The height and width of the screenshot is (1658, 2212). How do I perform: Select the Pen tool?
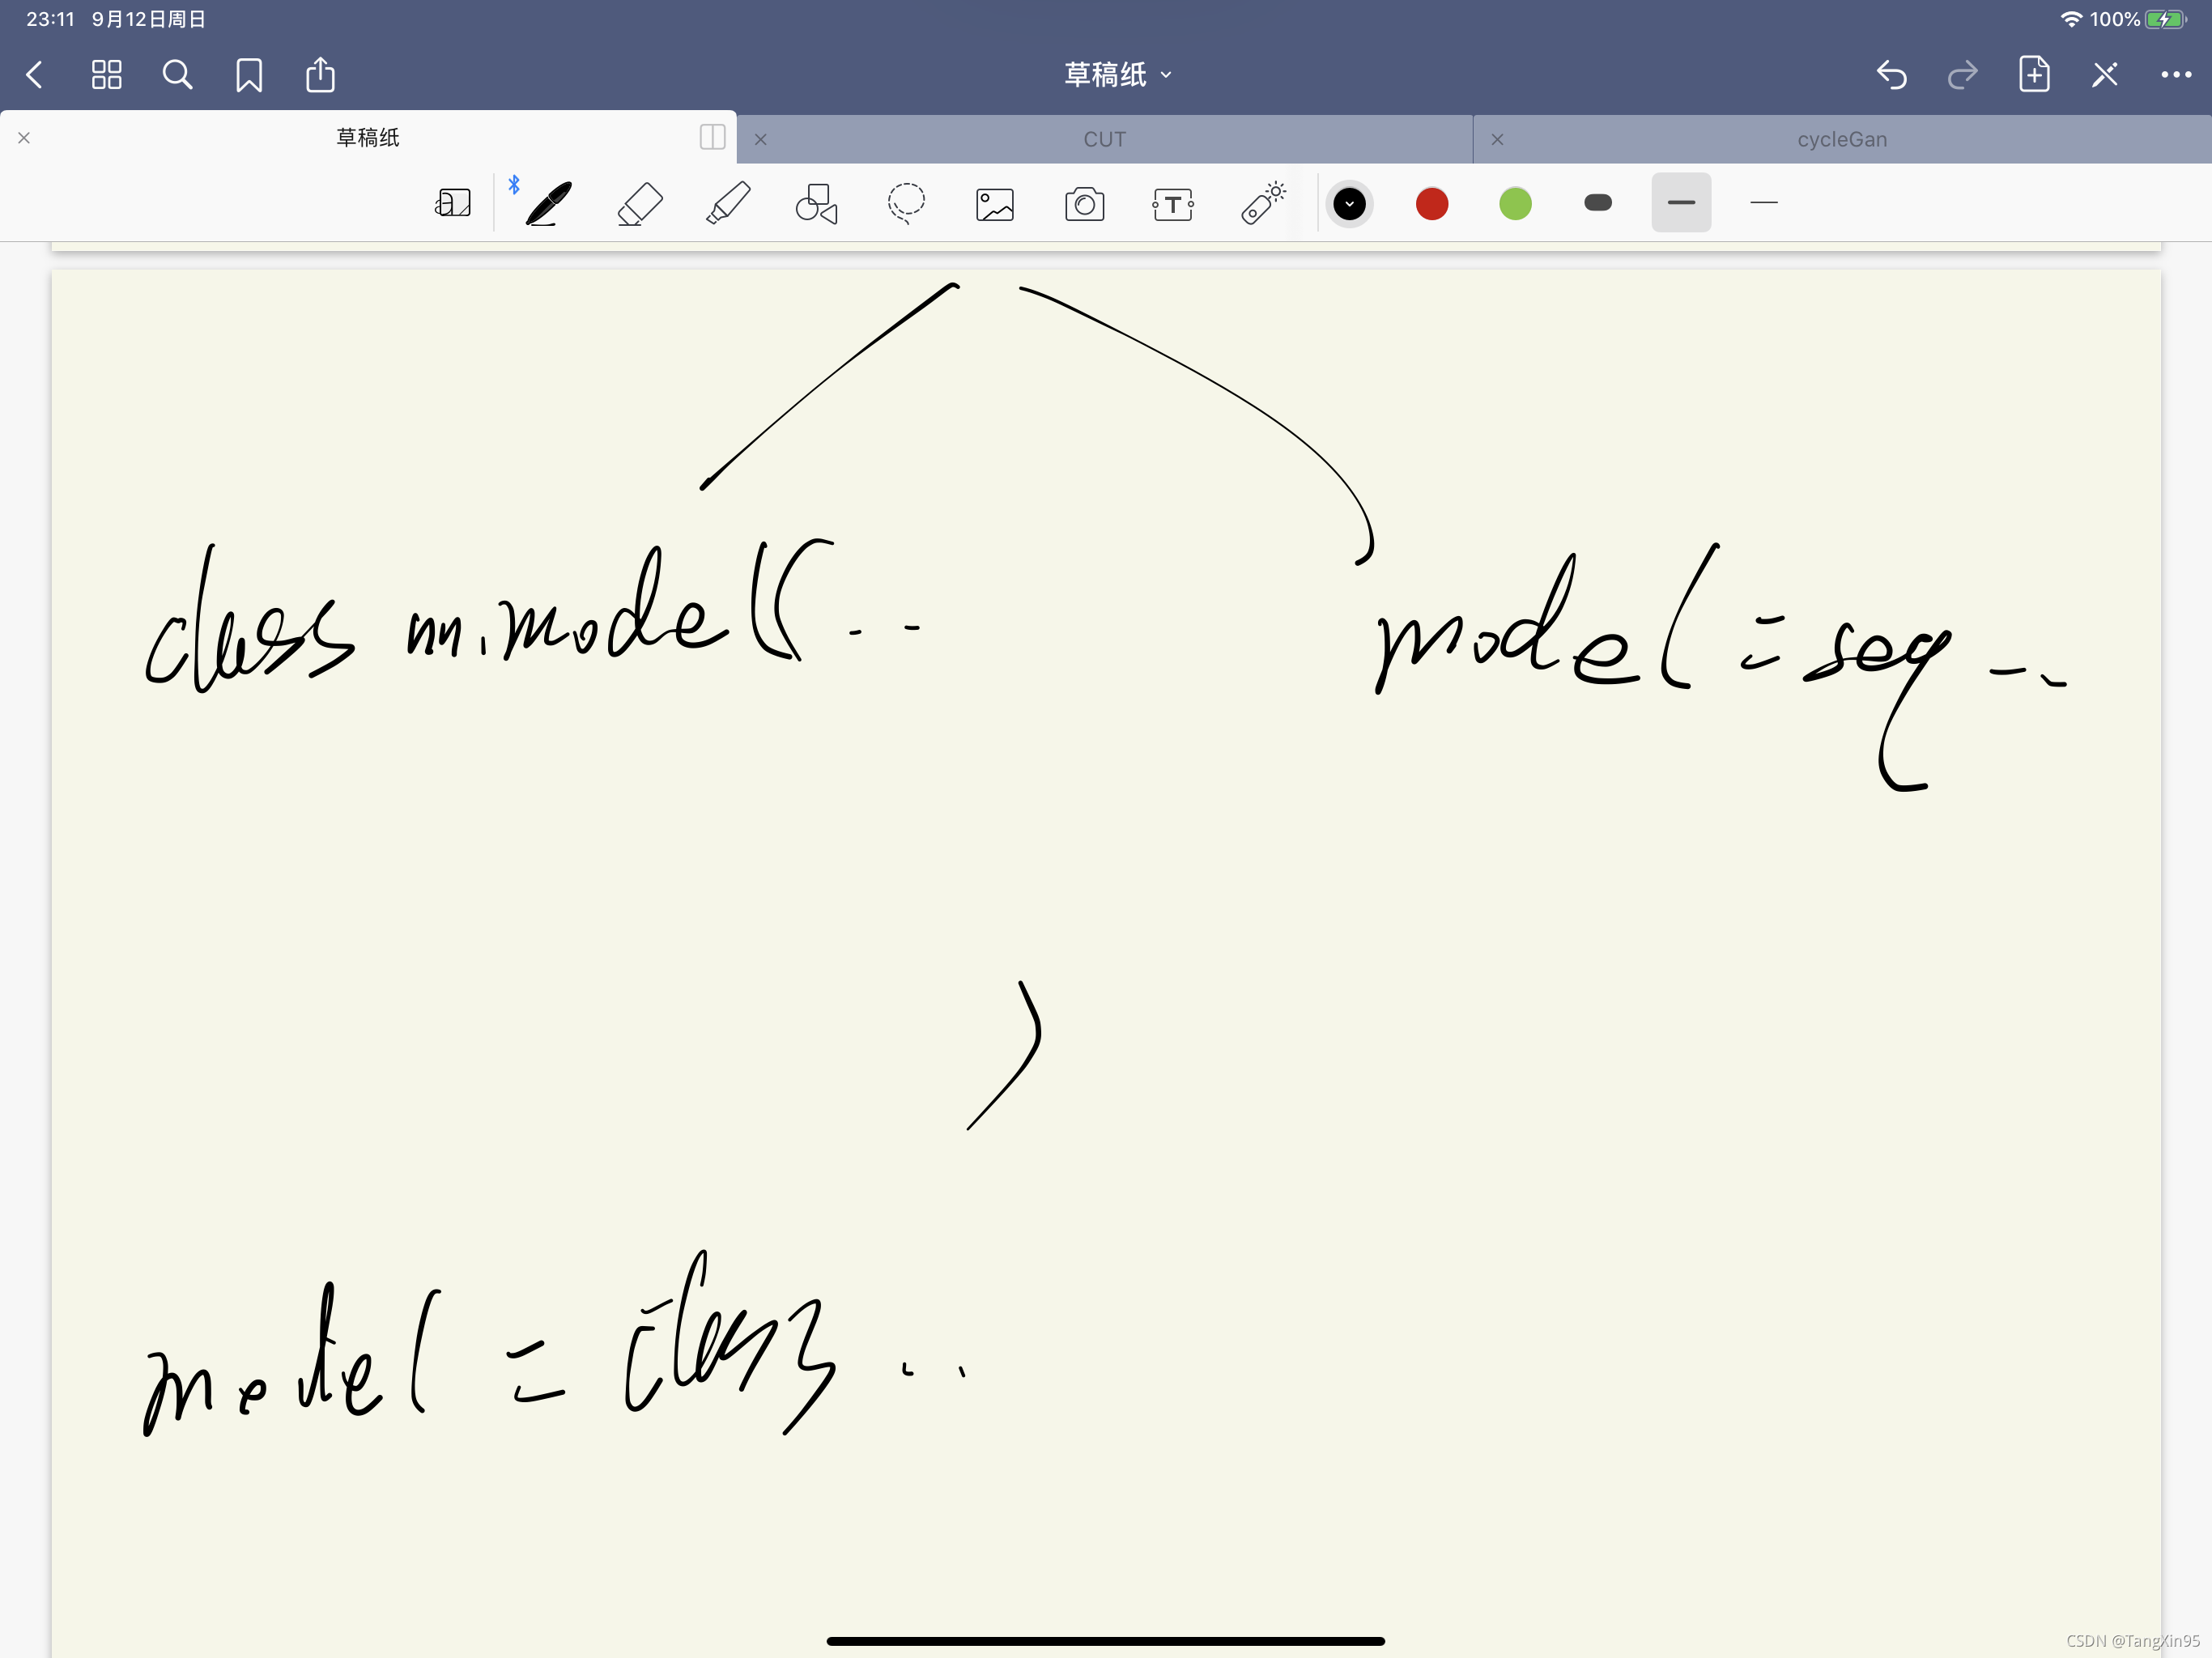click(x=548, y=204)
